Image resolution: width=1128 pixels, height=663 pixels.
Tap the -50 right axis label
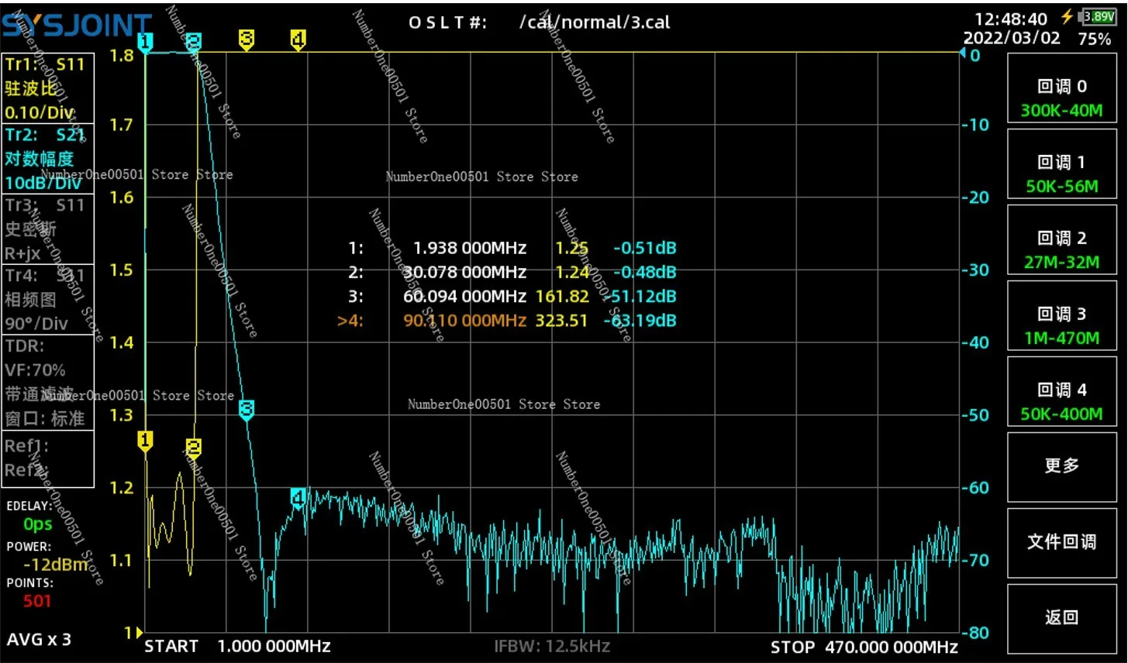coord(976,415)
